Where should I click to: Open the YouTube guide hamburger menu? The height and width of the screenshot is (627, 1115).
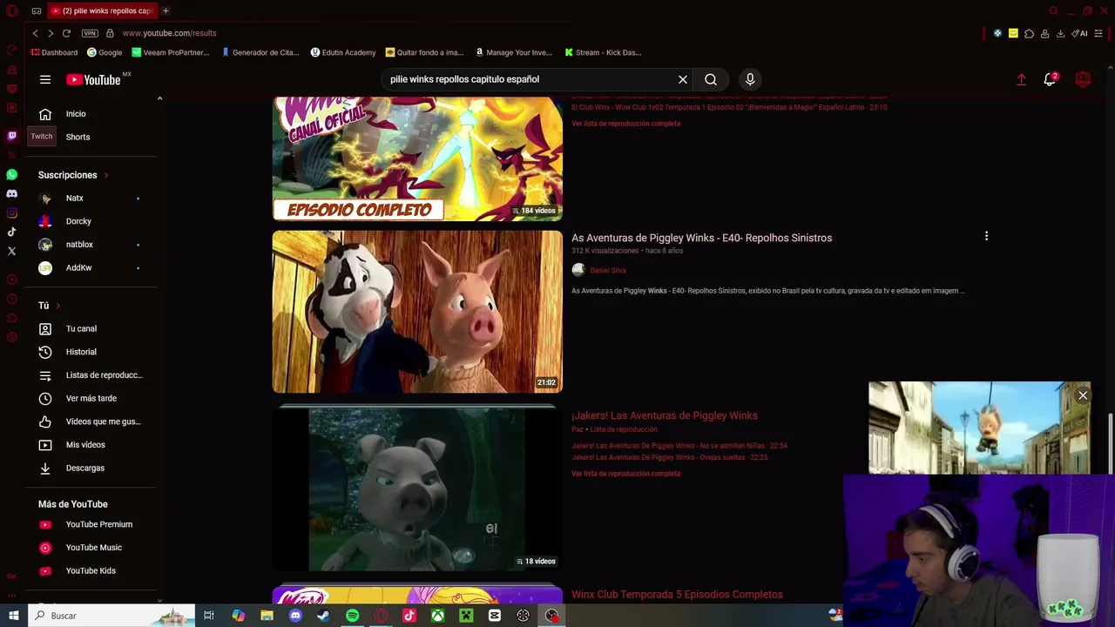[45, 79]
